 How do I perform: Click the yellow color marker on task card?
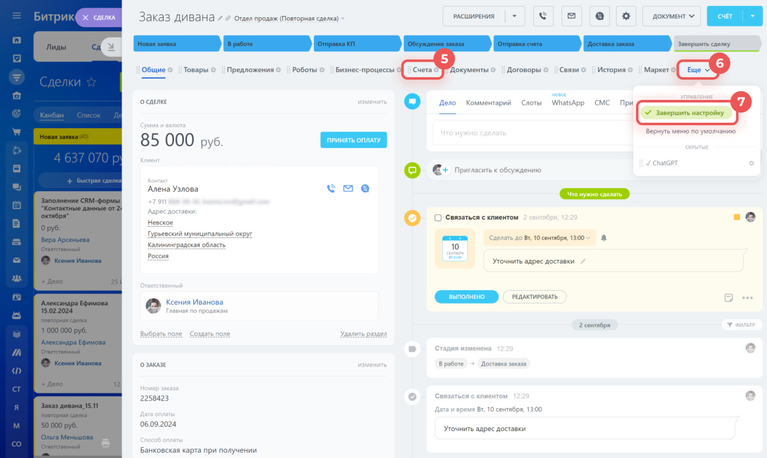(736, 217)
